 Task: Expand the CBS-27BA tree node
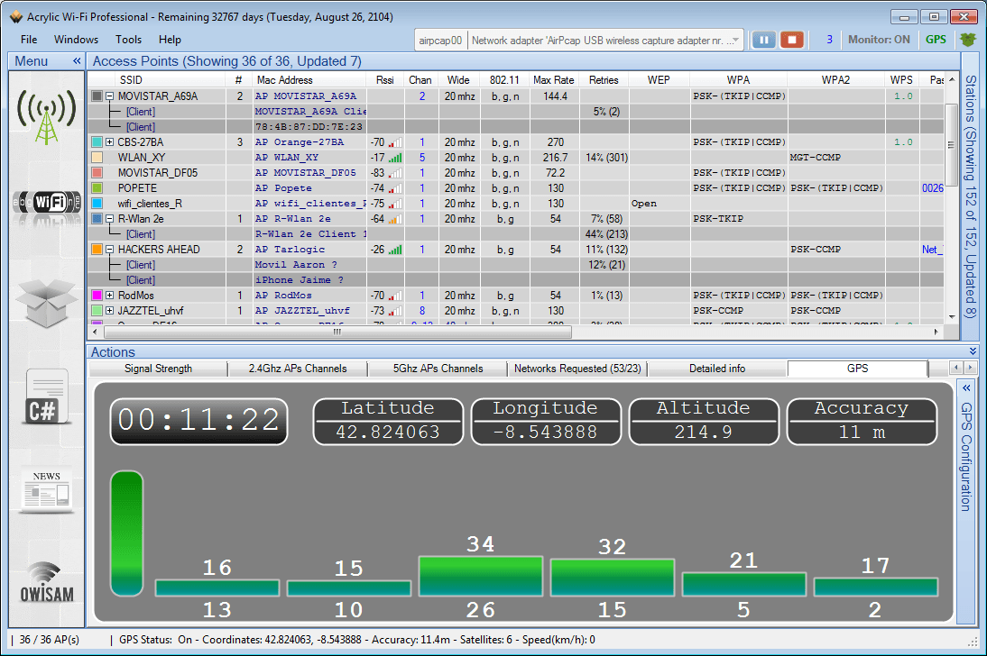[x=109, y=142]
